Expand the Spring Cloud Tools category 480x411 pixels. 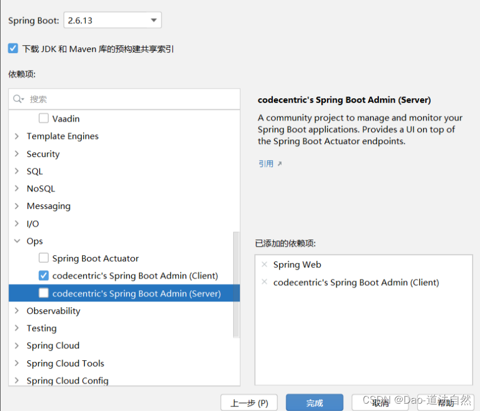pos(17,363)
